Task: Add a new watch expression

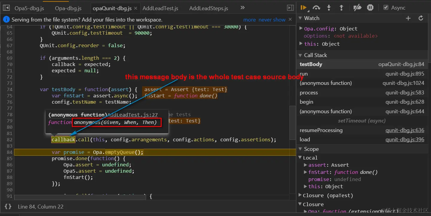Action: click(x=408, y=18)
